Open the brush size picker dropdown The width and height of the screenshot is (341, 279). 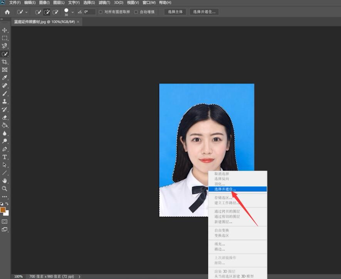72,12
